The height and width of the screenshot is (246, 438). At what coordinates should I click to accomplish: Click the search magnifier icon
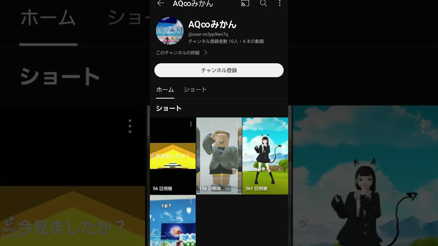pyautogui.click(x=263, y=3)
